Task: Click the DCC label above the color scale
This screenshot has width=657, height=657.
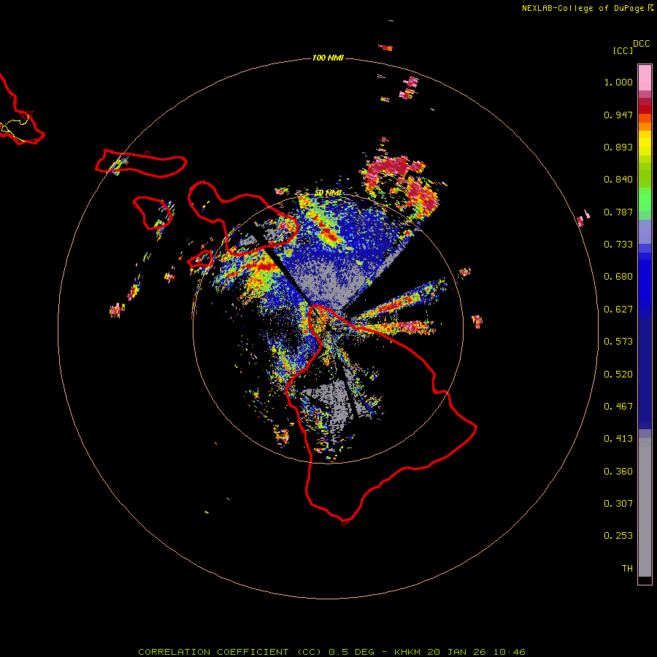Action: tap(642, 44)
